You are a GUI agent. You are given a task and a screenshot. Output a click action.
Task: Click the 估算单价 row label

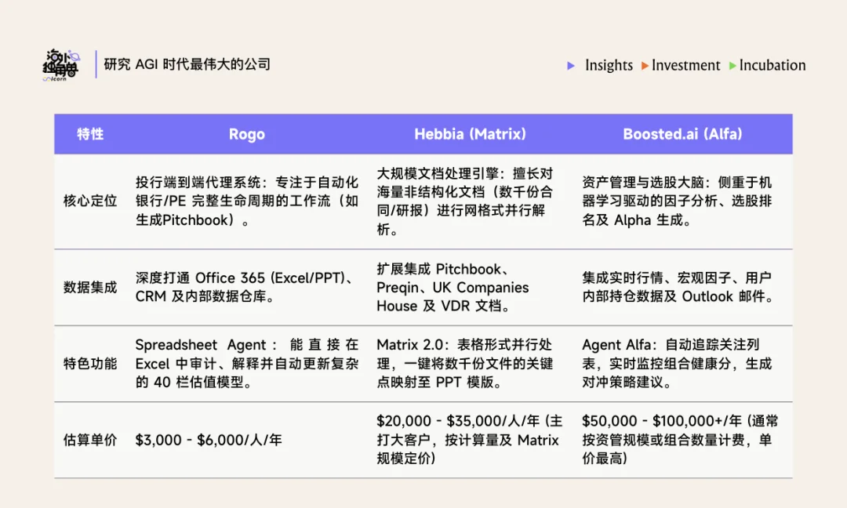89,440
